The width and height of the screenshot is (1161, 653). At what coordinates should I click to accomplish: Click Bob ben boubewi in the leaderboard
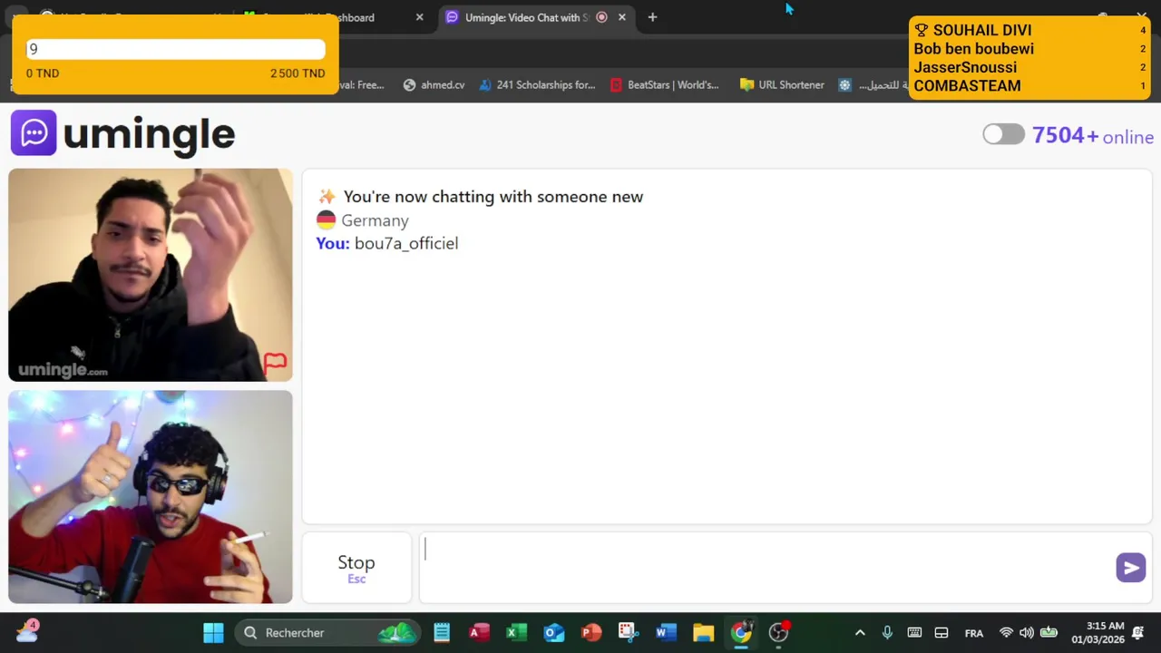tap(973, 49)
